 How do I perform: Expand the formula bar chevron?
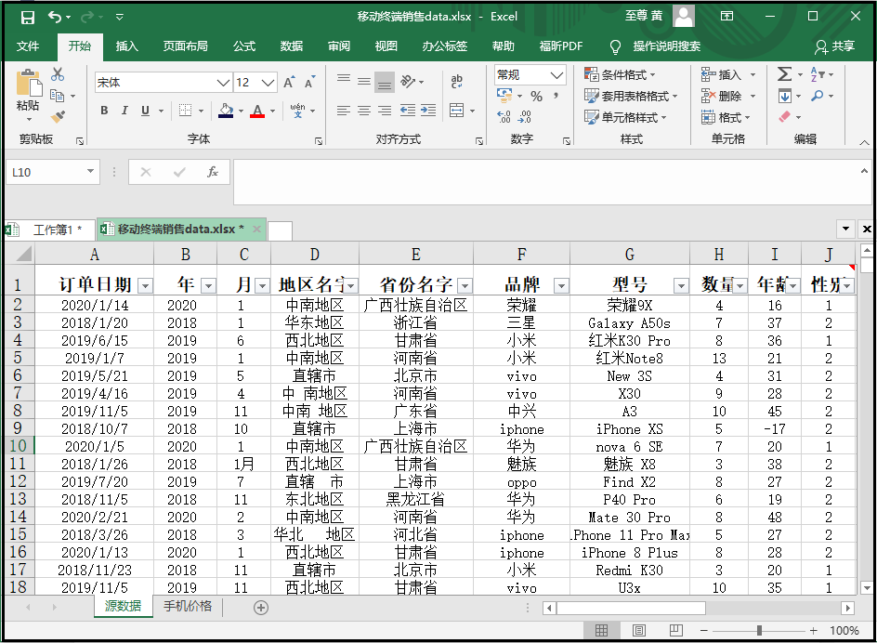(x=864, y=171)
